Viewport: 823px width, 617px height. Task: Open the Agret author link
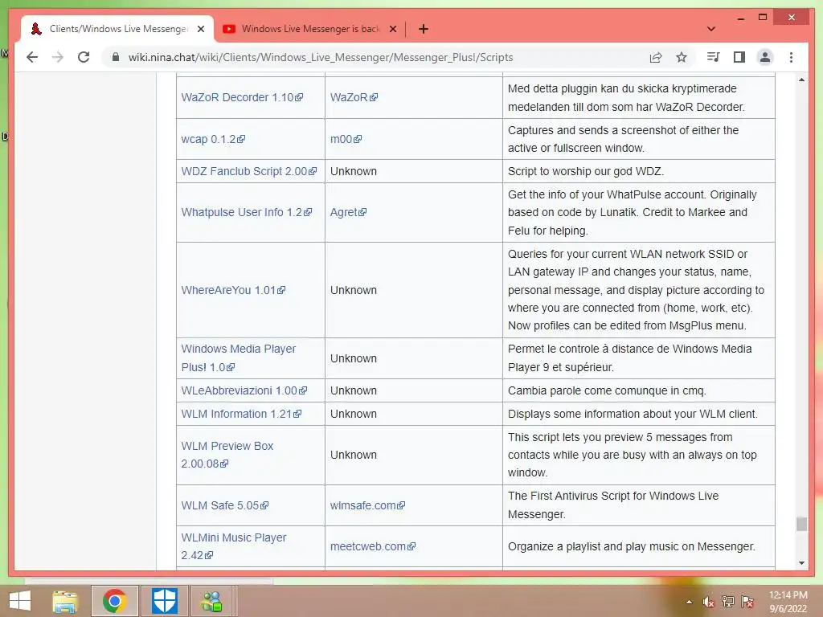pos(349,212)
